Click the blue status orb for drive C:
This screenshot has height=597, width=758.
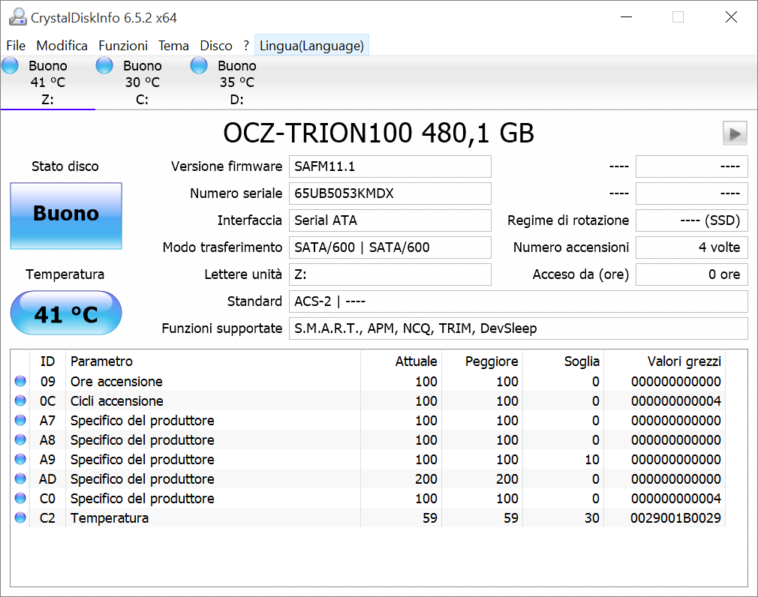click(x=104, y=66)
